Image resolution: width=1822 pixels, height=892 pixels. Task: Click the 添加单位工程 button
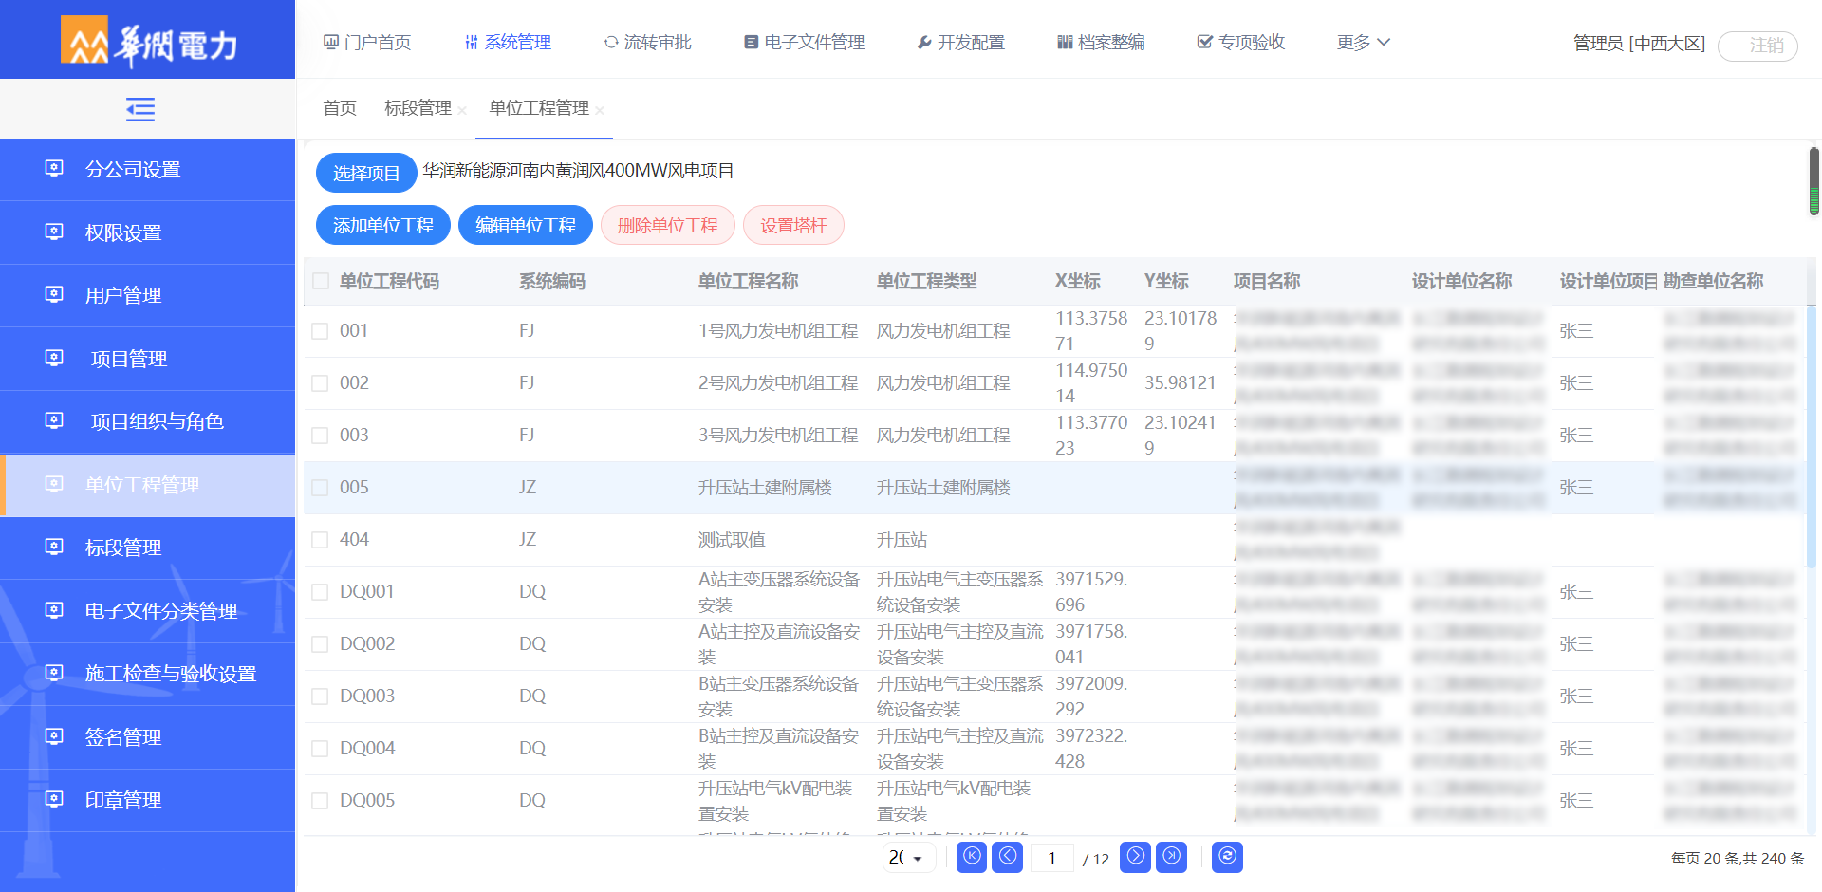coord(382,226)
